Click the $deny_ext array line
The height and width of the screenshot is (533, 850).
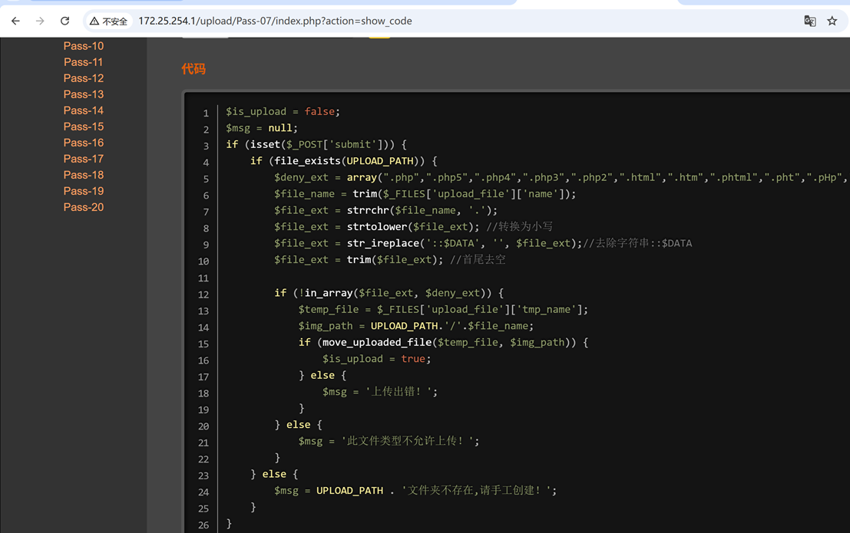click(561, 178)
